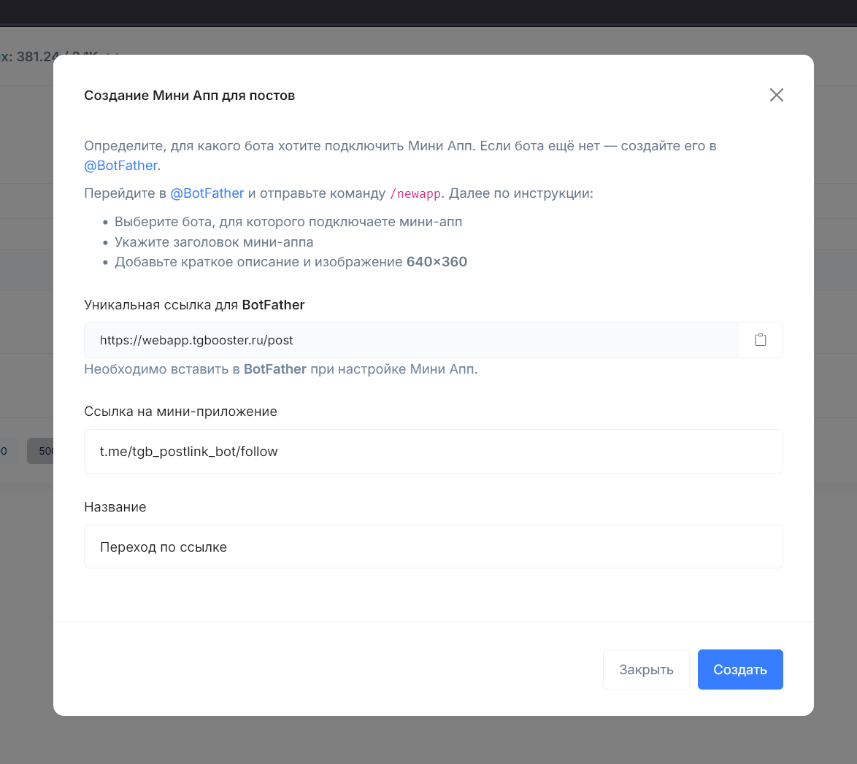Click the dialog title "Создание Мини Апп для постов"
Image resolution: width=857 pixels, height=764 pixels.
coord(190,96)
